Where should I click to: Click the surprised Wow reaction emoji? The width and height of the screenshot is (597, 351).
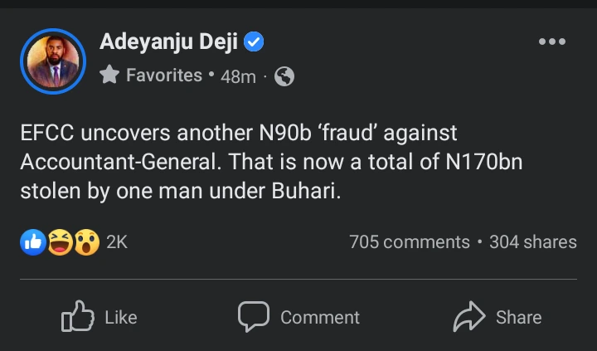pyautogui.click(x=86, y=242)
